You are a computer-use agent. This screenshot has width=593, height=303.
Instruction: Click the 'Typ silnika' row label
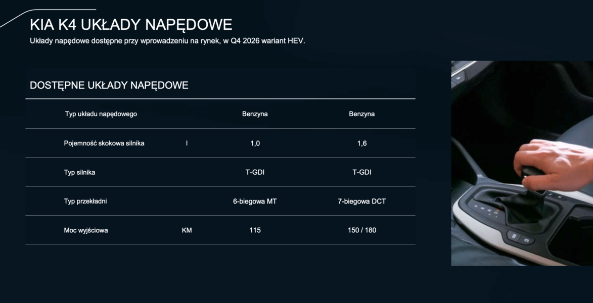tap(80, 172)
